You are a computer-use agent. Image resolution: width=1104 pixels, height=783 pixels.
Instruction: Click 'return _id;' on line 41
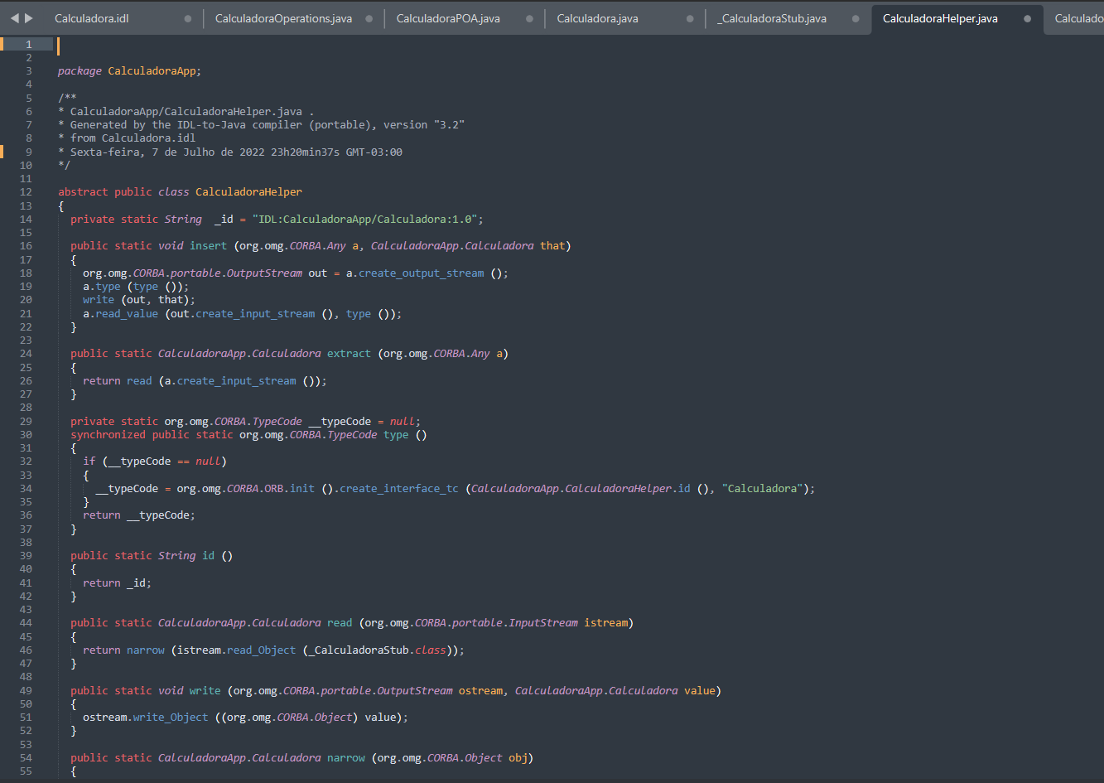point(117,582)
